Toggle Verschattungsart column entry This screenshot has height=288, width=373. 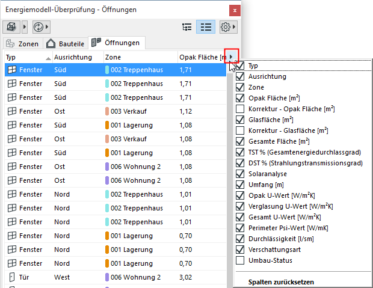pyautogui.click(x=302, y=250)
